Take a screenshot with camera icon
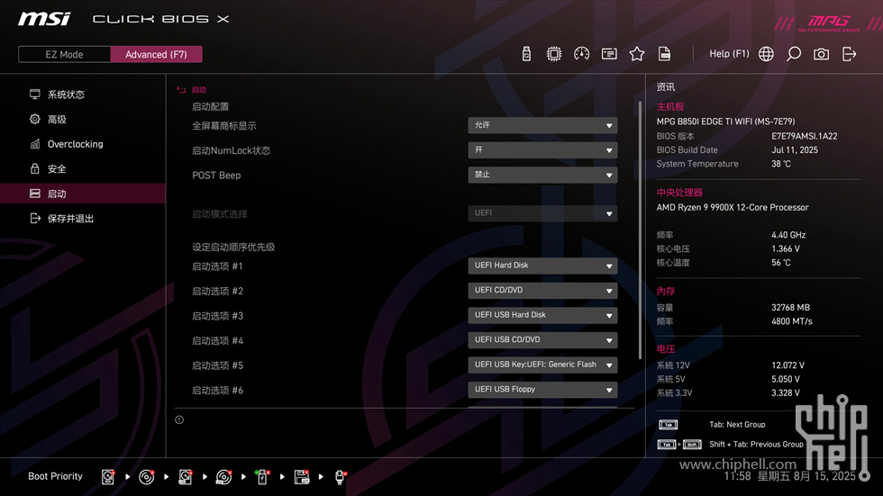Viewport: 883px width, 496px height. 821,54
